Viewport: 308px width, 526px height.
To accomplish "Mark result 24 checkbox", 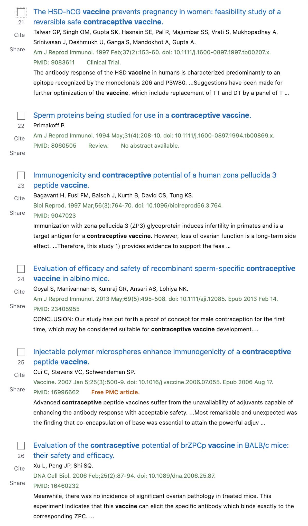I will pyautogui.click(x=21, y=269).
